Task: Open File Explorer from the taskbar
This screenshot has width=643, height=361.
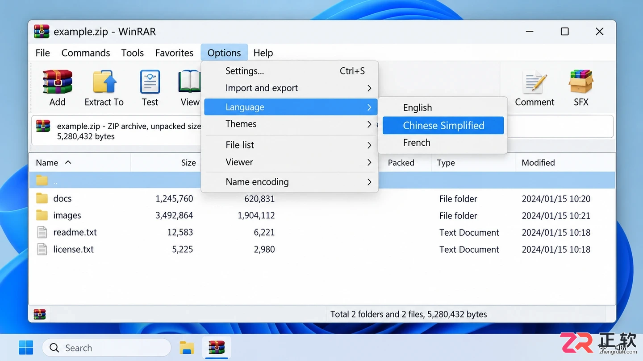Action: [x=187, y=348]
